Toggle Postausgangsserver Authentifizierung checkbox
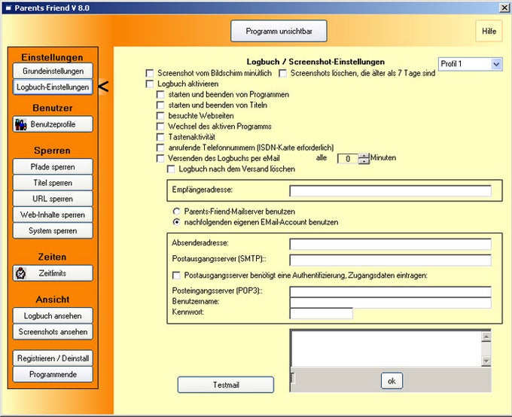 tap(176, 275)
